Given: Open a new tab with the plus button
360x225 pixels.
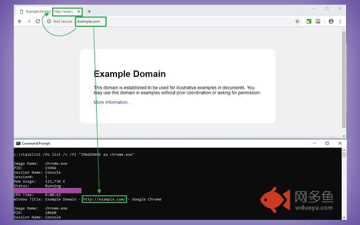Looking at the screenshot, I should click(x=89, y=11).
